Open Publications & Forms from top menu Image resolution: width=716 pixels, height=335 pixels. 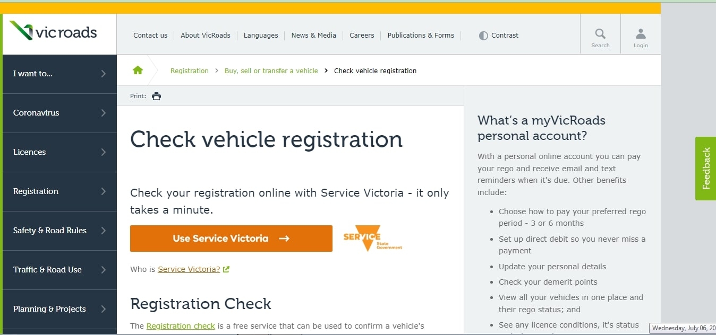point(421,36)
